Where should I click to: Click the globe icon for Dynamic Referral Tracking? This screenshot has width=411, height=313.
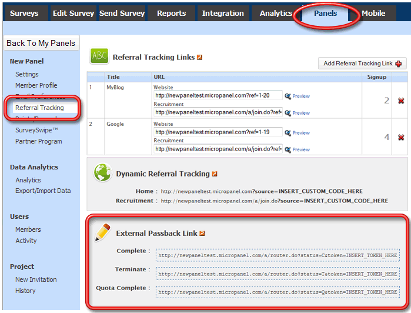[x=102, y=172]
